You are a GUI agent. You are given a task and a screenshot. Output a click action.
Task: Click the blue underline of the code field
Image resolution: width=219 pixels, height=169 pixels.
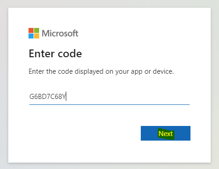point(109,104)
